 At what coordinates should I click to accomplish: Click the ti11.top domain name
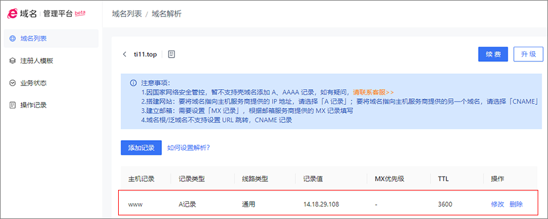[x=146, y=55]
